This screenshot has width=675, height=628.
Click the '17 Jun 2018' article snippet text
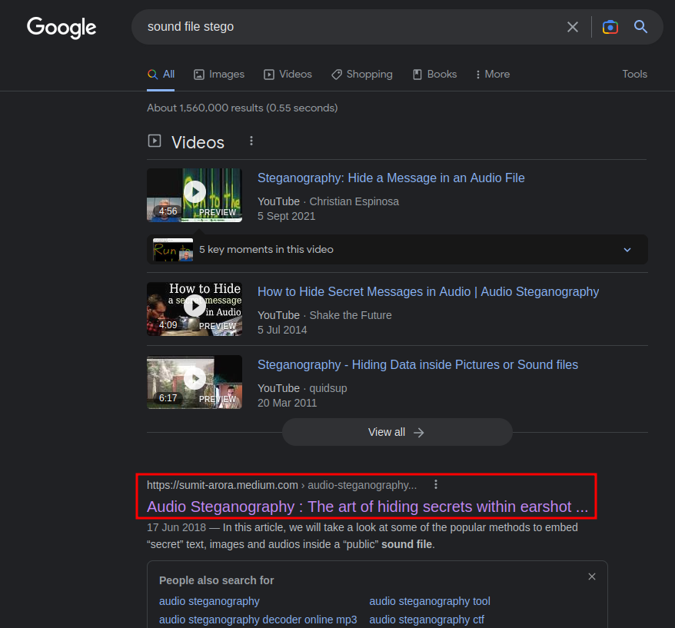[362, 536]
